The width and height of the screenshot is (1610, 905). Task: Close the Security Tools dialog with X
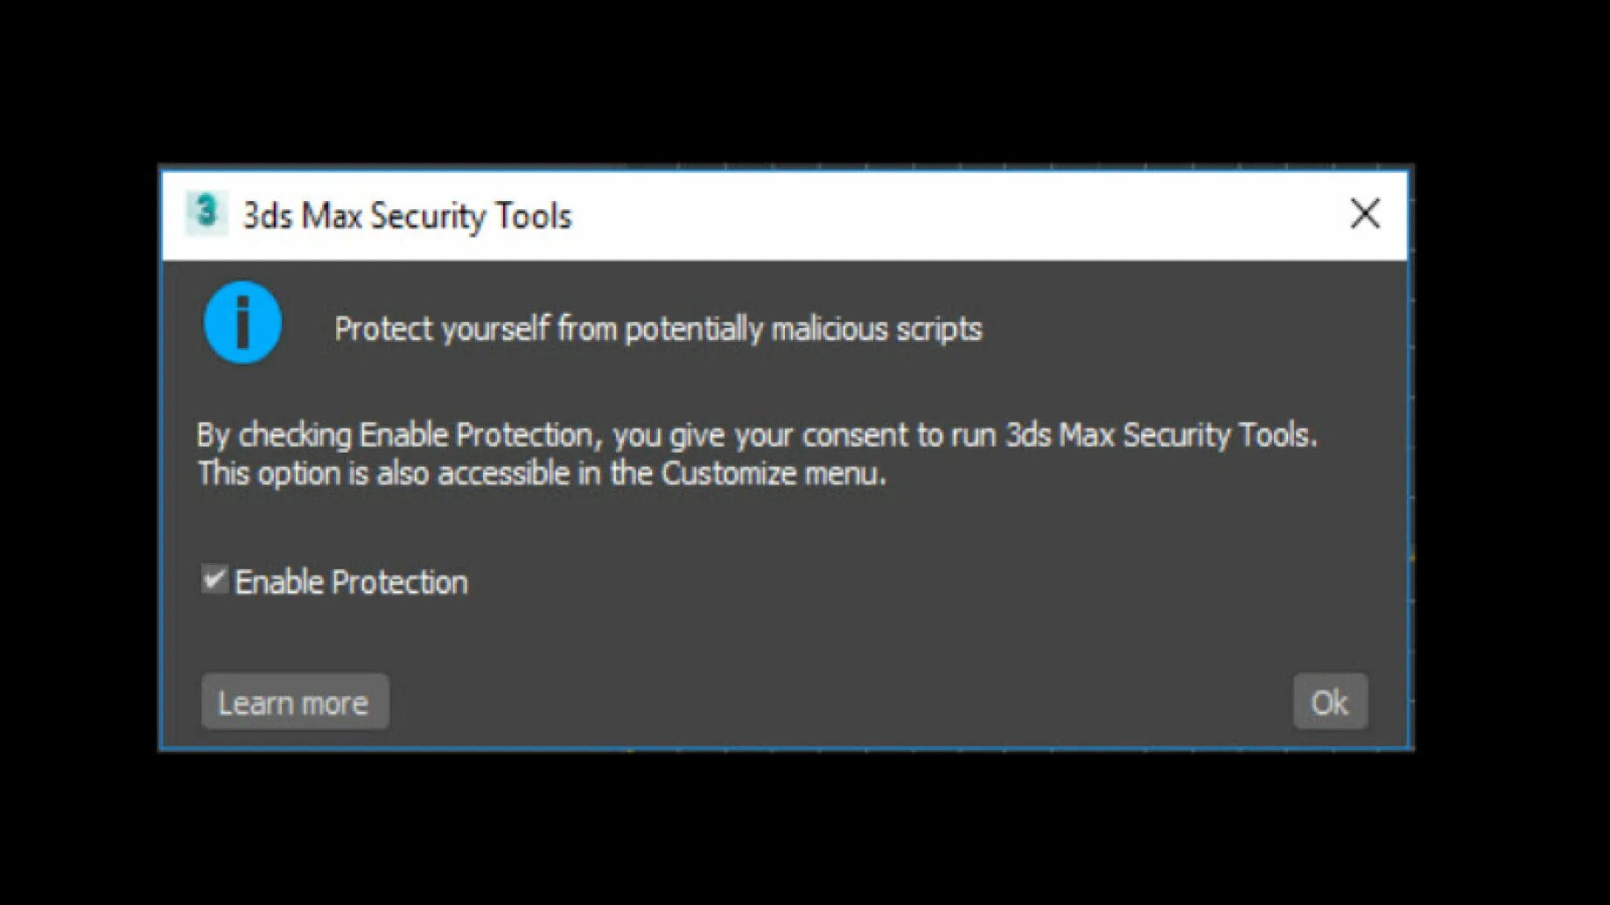[1365, 213]
